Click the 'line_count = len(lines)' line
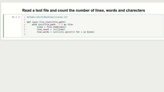This screenshot has width=164, height=92. coord(51,29)
